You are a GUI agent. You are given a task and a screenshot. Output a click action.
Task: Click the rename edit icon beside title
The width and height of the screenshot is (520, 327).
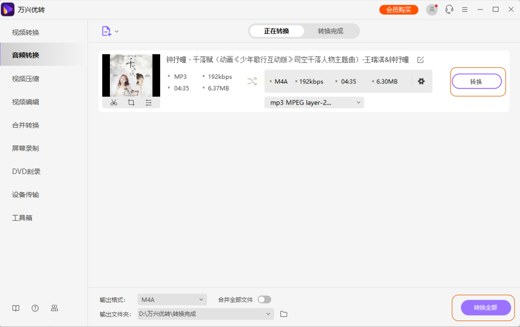pos(420,60)
